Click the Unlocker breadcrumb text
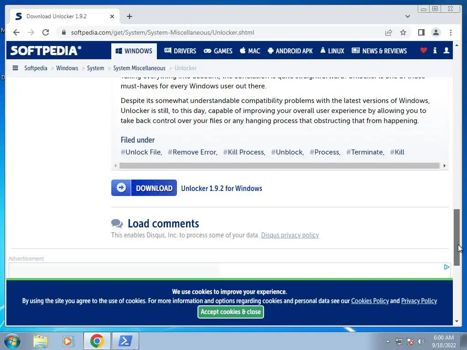467x350 pixels. click(186, 68)
